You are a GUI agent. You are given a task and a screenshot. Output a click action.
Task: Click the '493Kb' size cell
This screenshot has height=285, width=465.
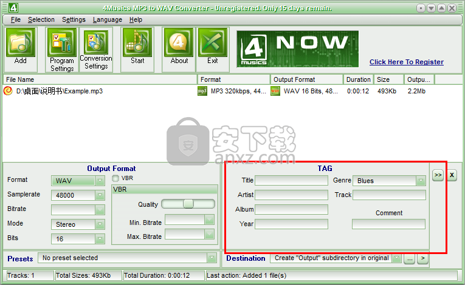tap(387, 91)
